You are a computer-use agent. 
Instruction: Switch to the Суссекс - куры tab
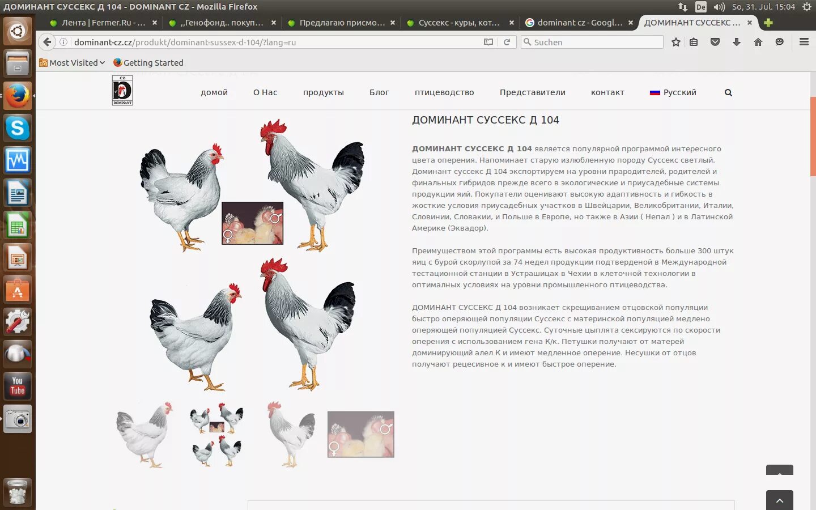point(460,23)
